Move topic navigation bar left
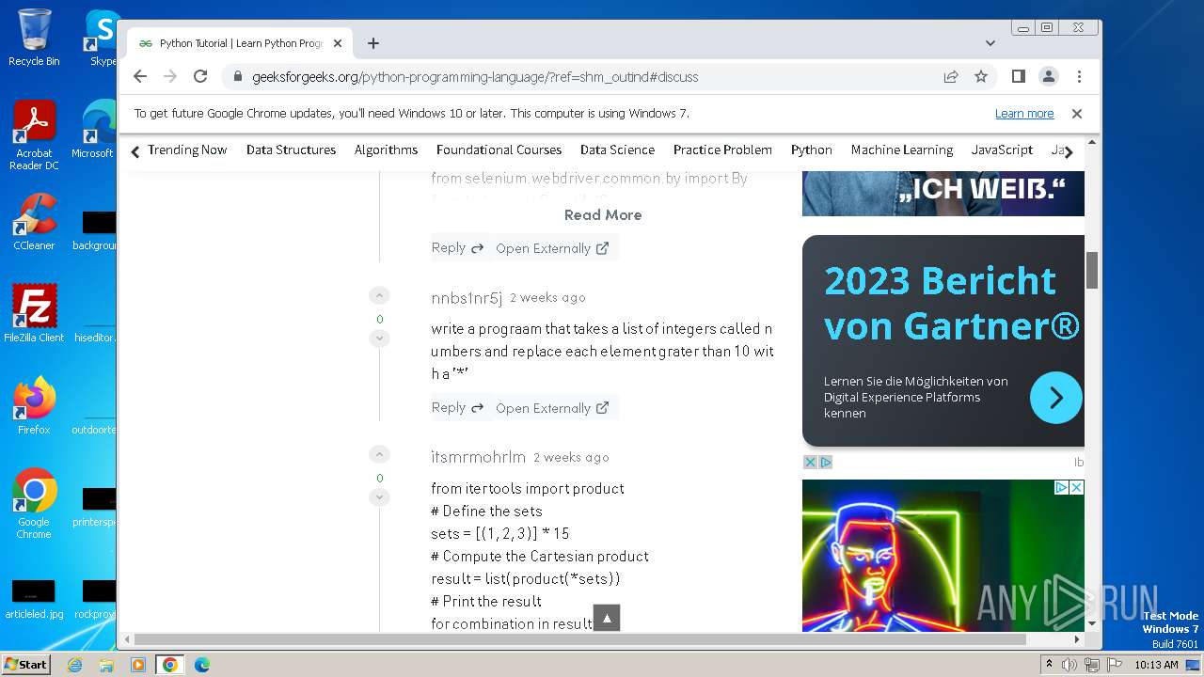 tap(135, 151)
